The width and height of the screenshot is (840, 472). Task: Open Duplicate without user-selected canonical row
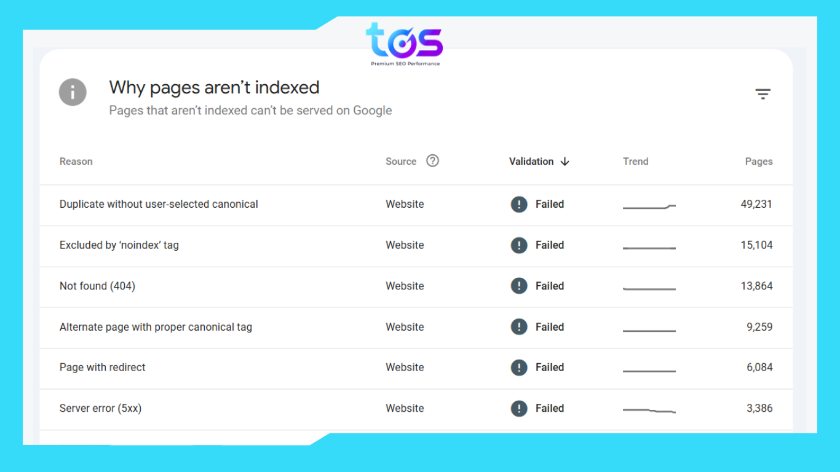(x=159, y=205)
